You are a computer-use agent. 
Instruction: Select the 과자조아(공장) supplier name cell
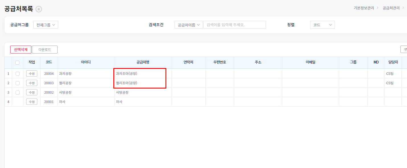pyautogui.click(x=127, y=74)
